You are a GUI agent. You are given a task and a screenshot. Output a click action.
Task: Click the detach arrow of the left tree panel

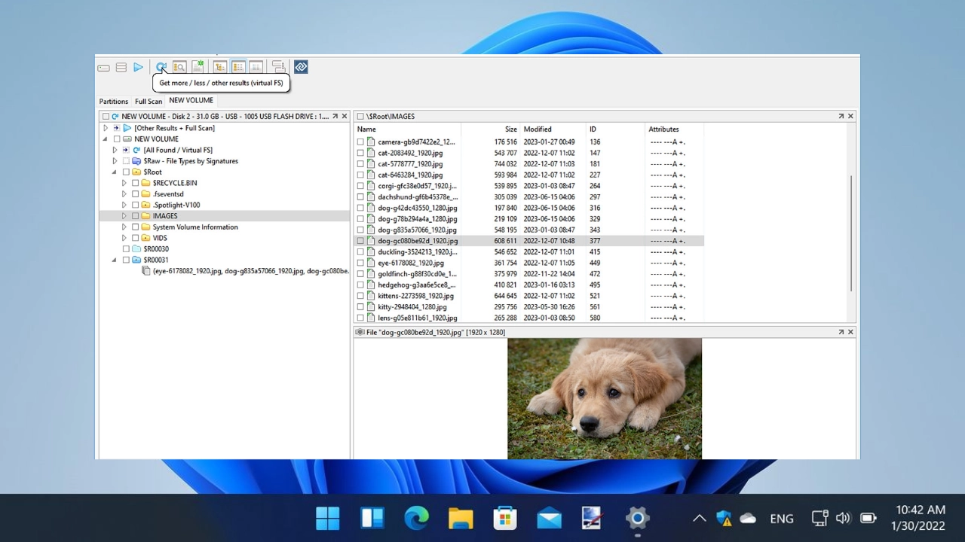click(x=335, y=116)
